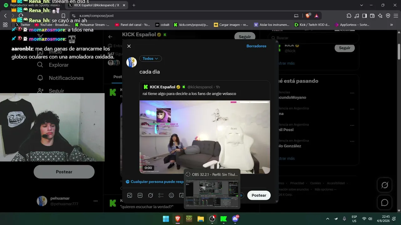The height and width of the screenshot is (225, 401).
Task: Open File Explorer from the taskbar
Action: [x=200, y=219]
